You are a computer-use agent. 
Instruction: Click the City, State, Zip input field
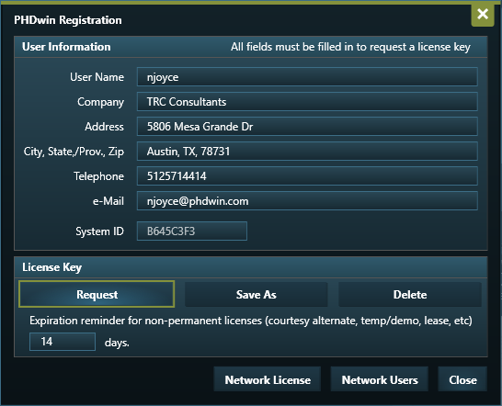click(x=307, y=151)
